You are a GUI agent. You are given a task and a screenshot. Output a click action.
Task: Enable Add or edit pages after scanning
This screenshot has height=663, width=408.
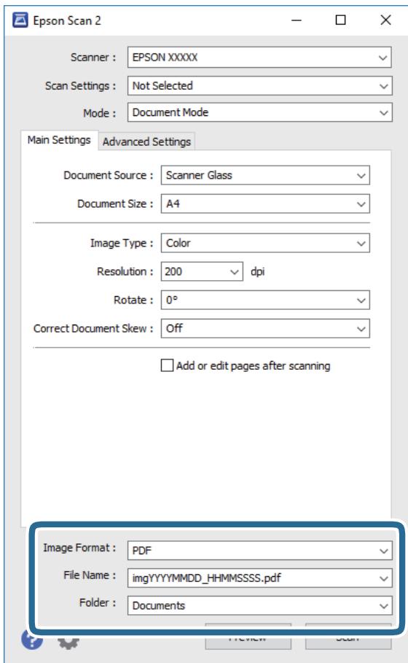(167, 365)
